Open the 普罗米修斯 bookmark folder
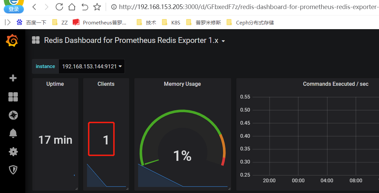Viewport: 379px width, 193px height. pyautogui.click(x=204, y=23)
